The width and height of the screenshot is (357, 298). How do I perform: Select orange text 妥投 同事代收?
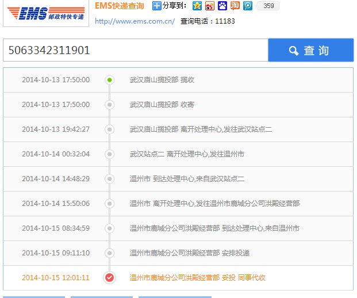click(x=244, y=278)
